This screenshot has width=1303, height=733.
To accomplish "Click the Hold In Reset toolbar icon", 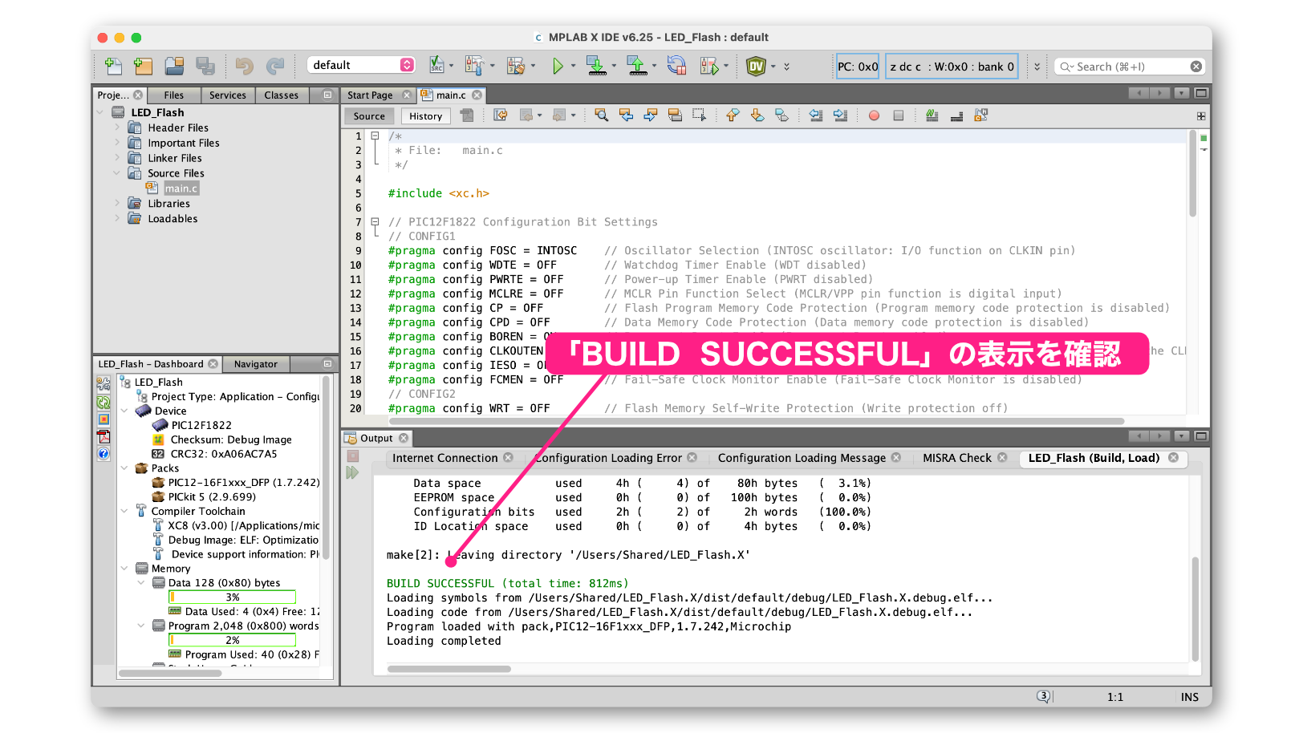I will tap(677, 67).
